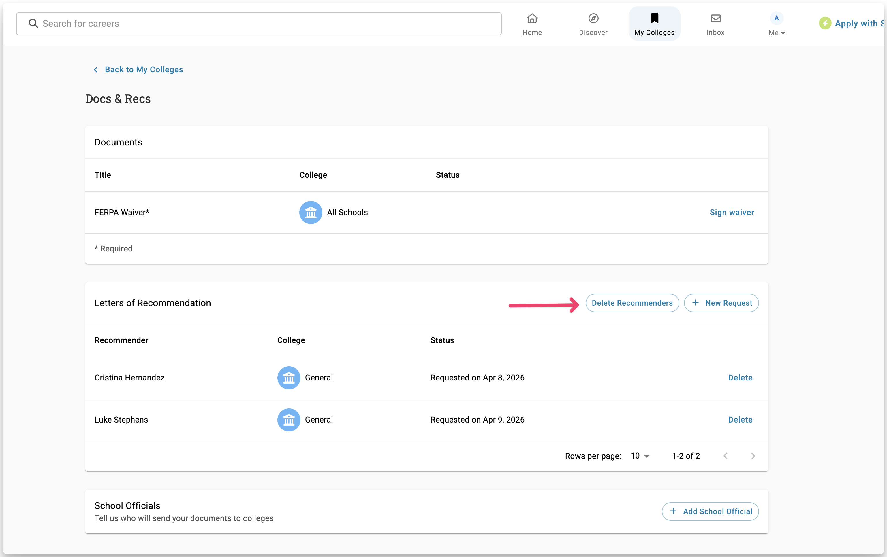
Task: Click the Sign waiver link
Action: [732, 212]
